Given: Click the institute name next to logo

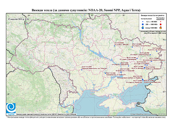Looking at the screenshot, I should [46, 114].
